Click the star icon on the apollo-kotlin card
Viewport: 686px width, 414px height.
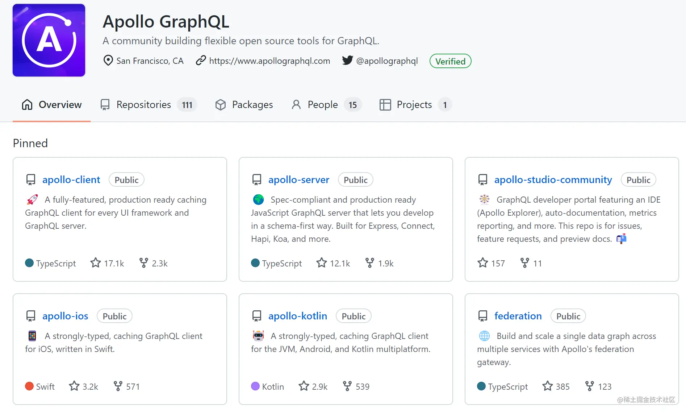(x=304, y=386)
